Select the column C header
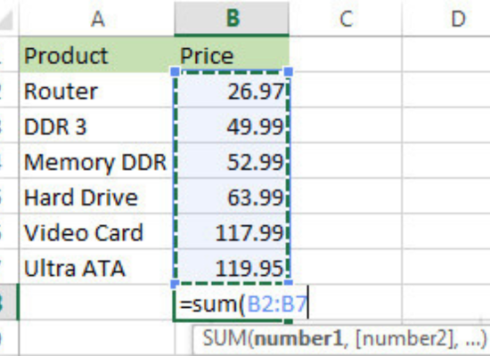490x356 pixels. 346,19
